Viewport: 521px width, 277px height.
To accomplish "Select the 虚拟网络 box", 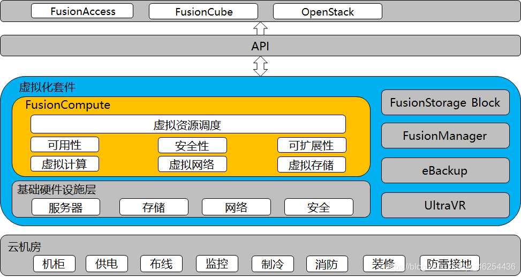I will click(x=192, y=164).
